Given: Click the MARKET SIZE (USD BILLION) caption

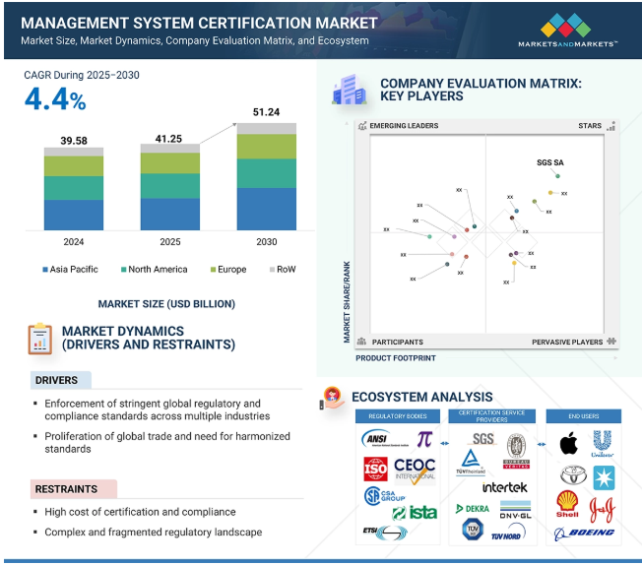Looking at the screenshot, I should click(166, 304).
